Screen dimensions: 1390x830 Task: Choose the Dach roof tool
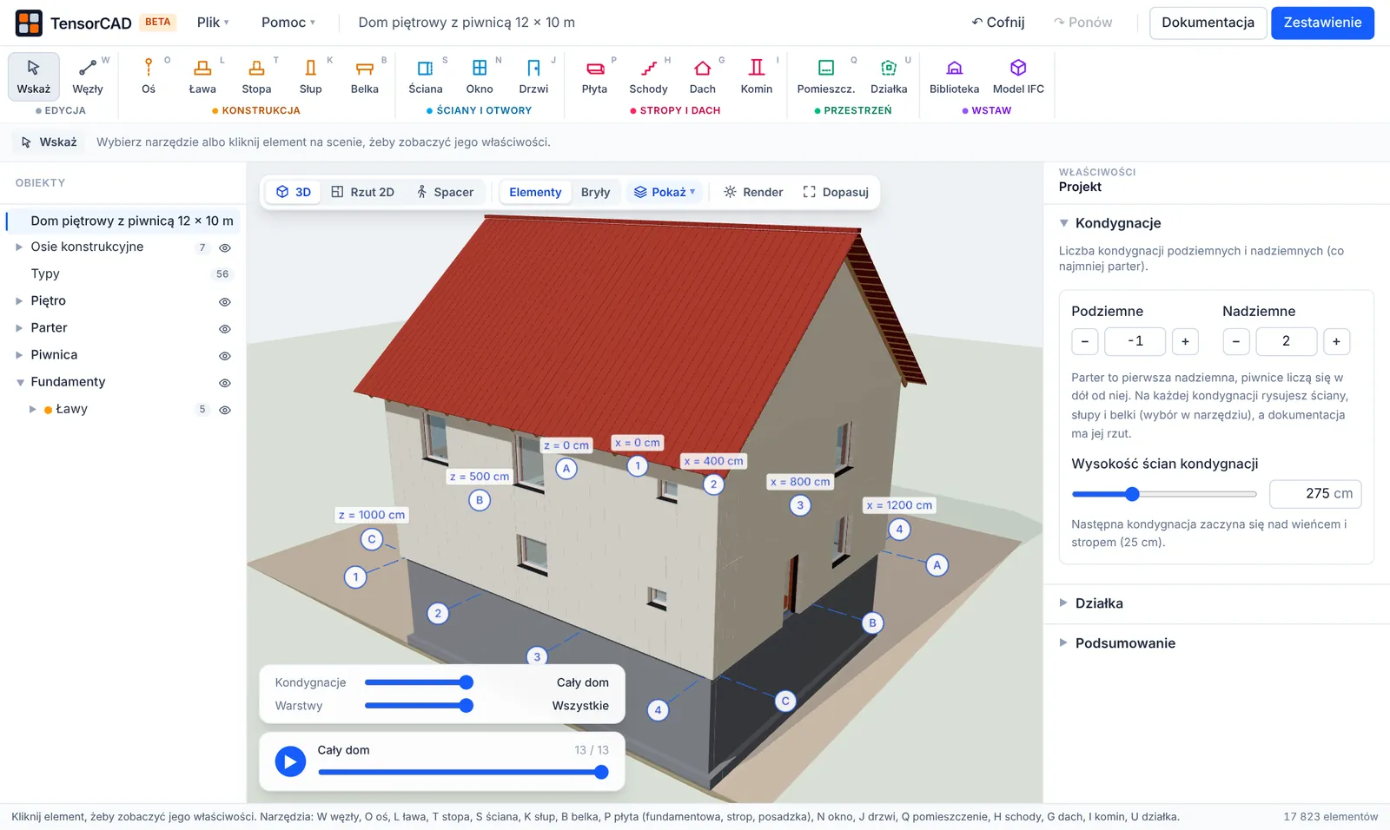pyautogui.click(x=703, y=76)
